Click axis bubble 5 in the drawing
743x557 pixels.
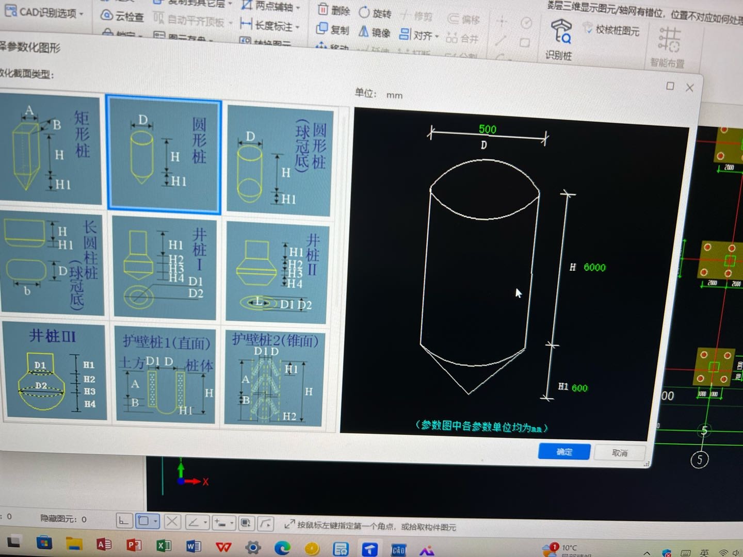[700, 459]
